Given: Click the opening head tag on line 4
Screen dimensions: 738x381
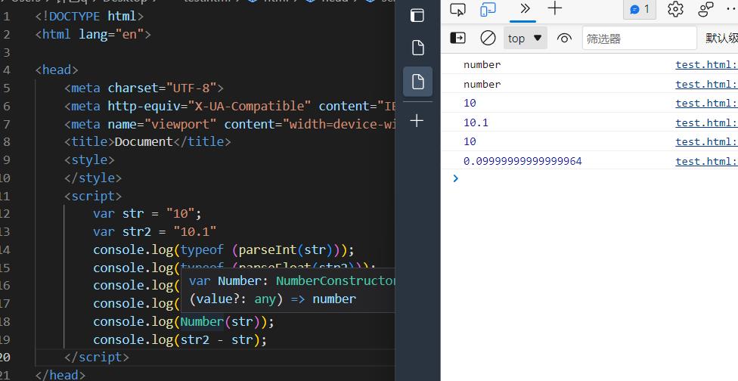Looking at the screenshot, I should 57,70.
